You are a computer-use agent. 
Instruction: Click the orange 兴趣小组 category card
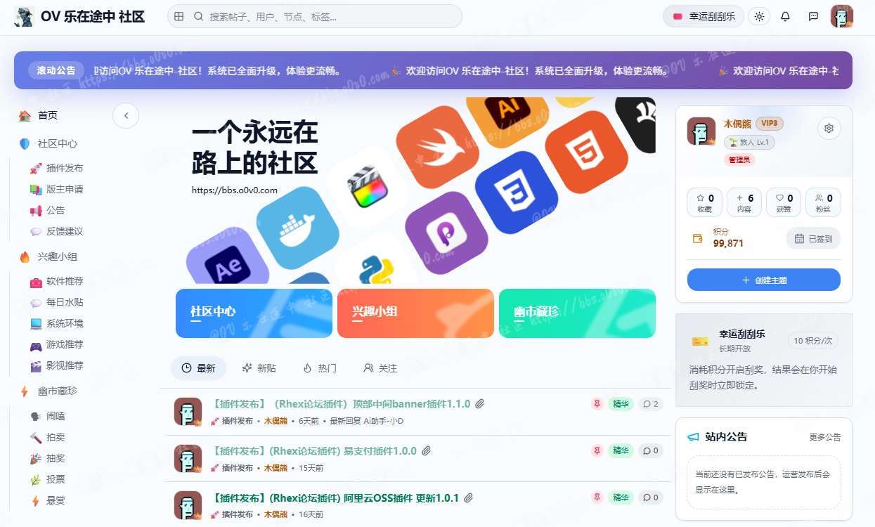(x=415, y=313)
